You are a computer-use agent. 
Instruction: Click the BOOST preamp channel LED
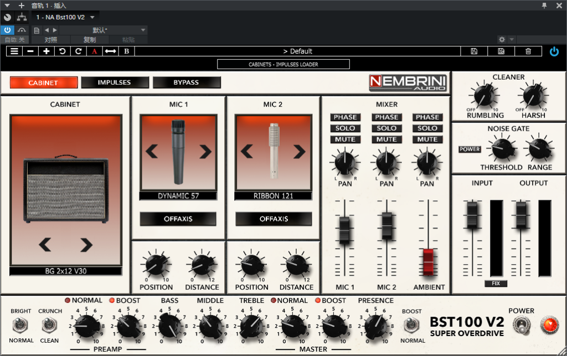tap(112, 300)
